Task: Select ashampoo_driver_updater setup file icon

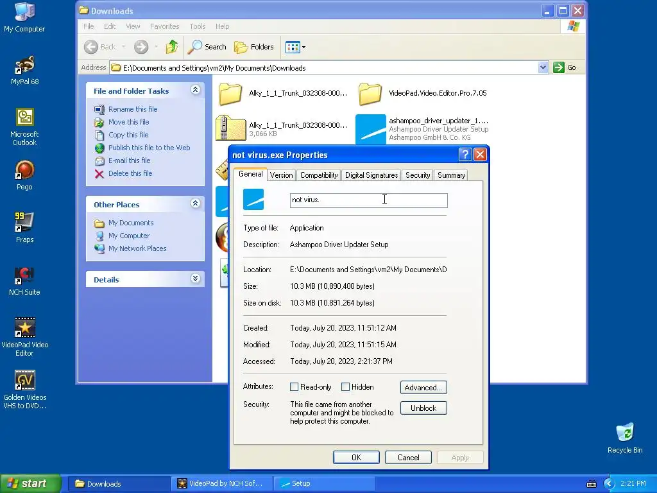Action: point(370,129)
